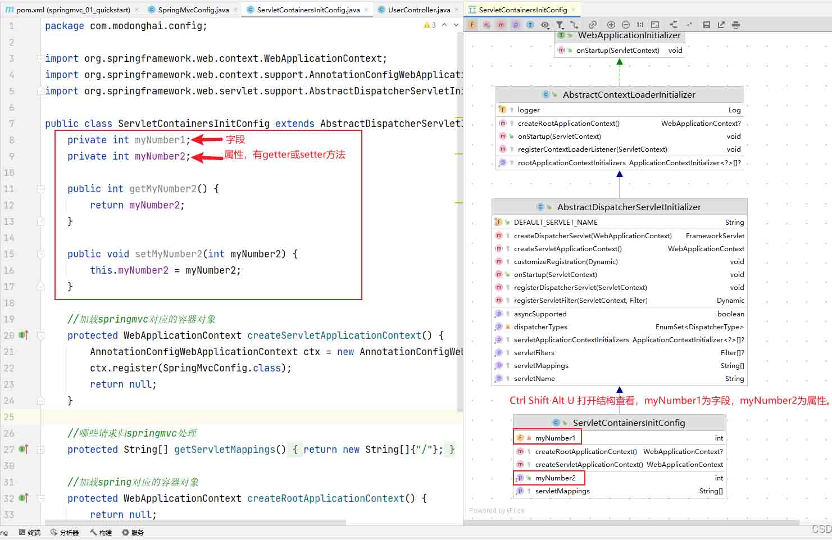Screen dimensions: 832x540
Task: Click the export diagram icon
Action: (721, 25)
